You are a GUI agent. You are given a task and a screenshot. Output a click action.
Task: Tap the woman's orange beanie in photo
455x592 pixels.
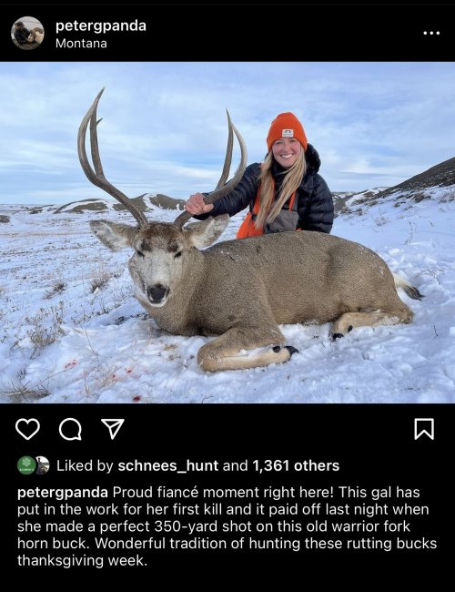287,130
